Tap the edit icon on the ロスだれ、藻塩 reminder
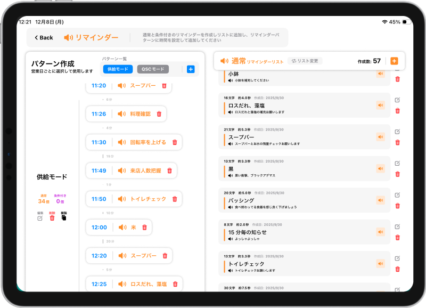 coord(398,101)
